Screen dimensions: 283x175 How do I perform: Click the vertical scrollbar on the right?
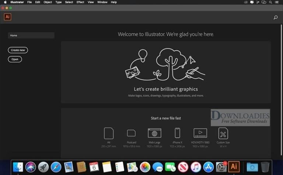[281, 90]
